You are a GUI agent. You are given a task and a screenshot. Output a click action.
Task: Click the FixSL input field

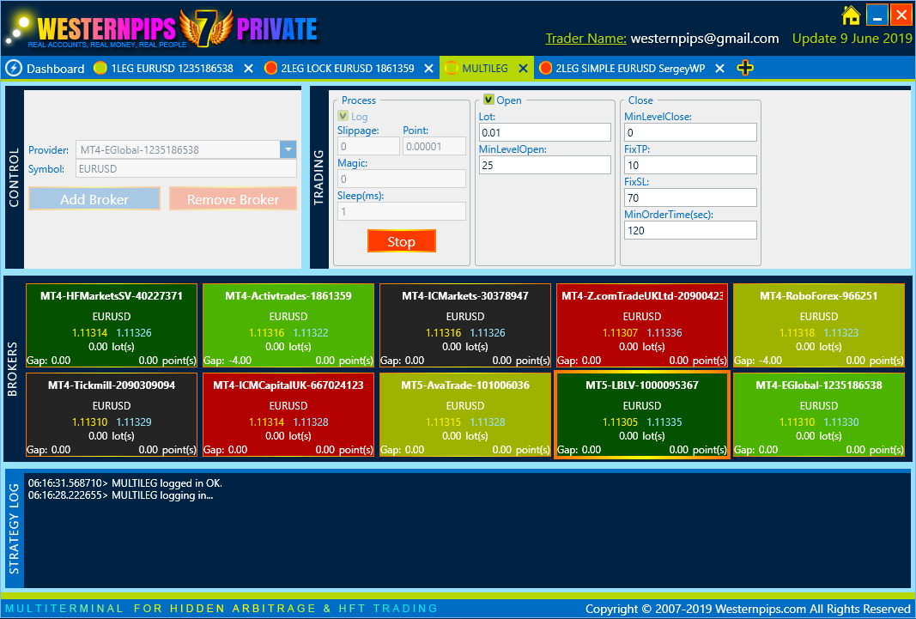pyautogui.click(x=690, y=197)
